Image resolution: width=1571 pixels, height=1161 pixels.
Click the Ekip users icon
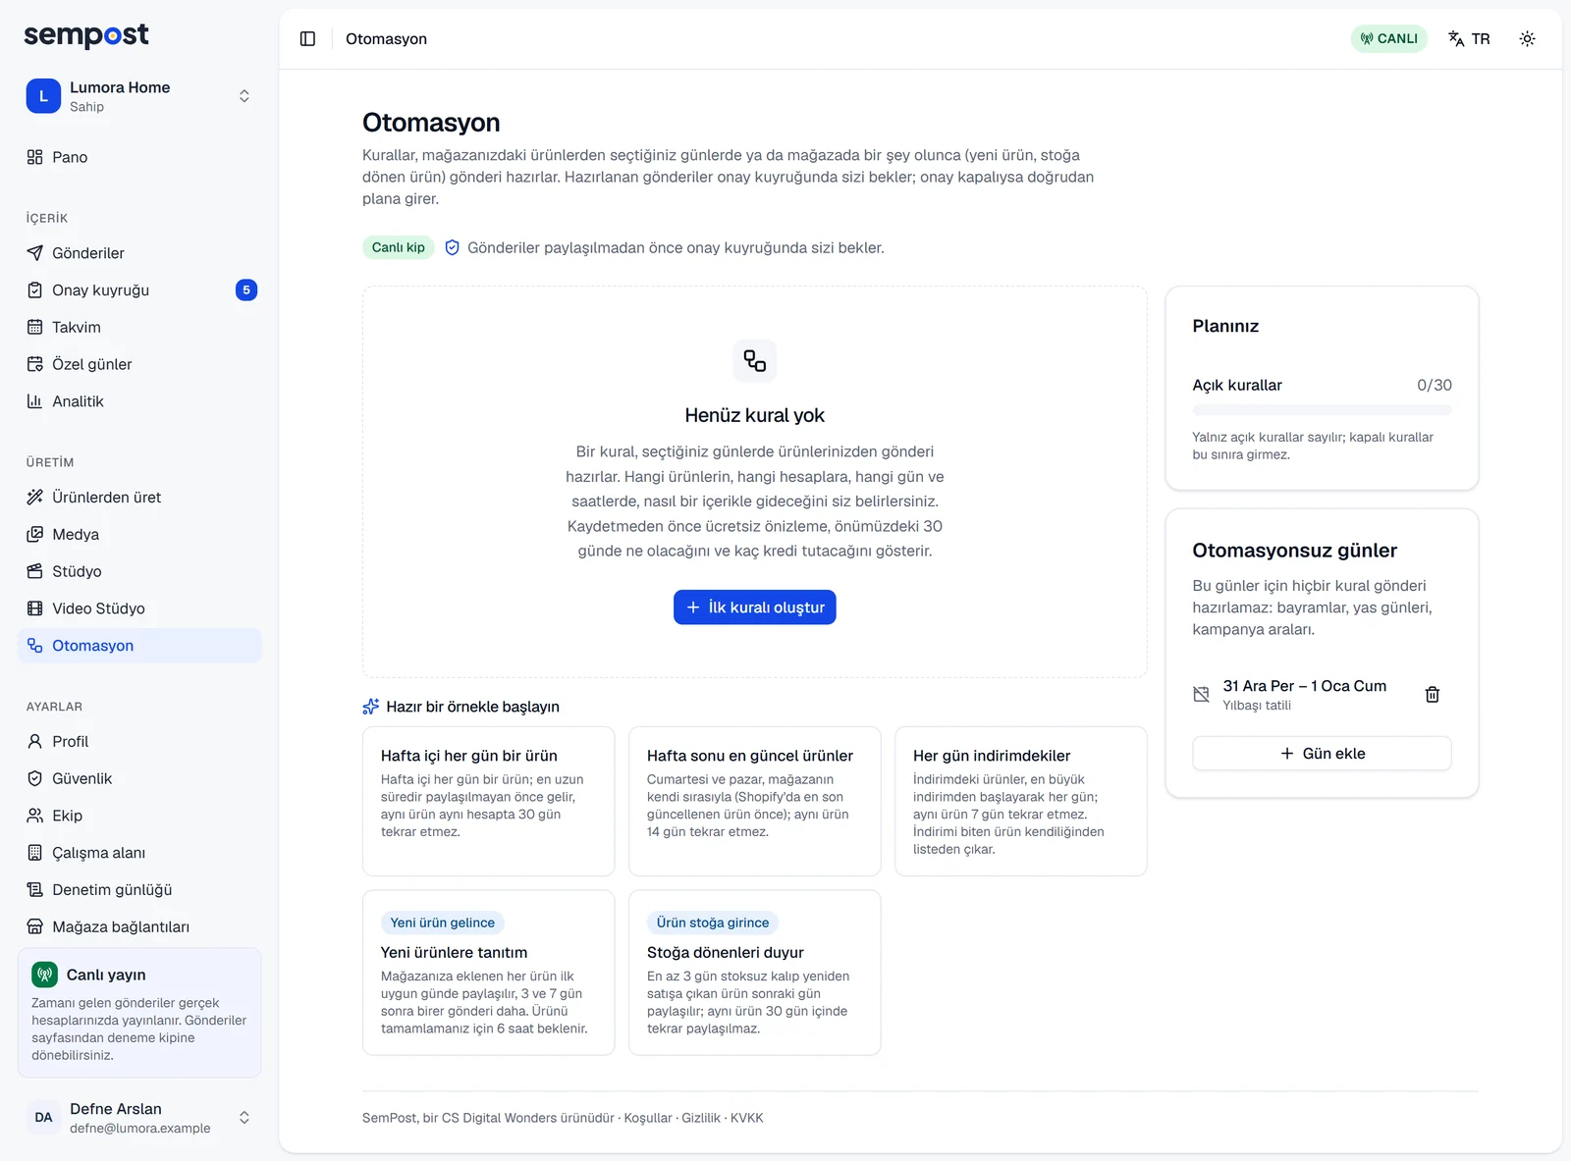tap(35, 816)
